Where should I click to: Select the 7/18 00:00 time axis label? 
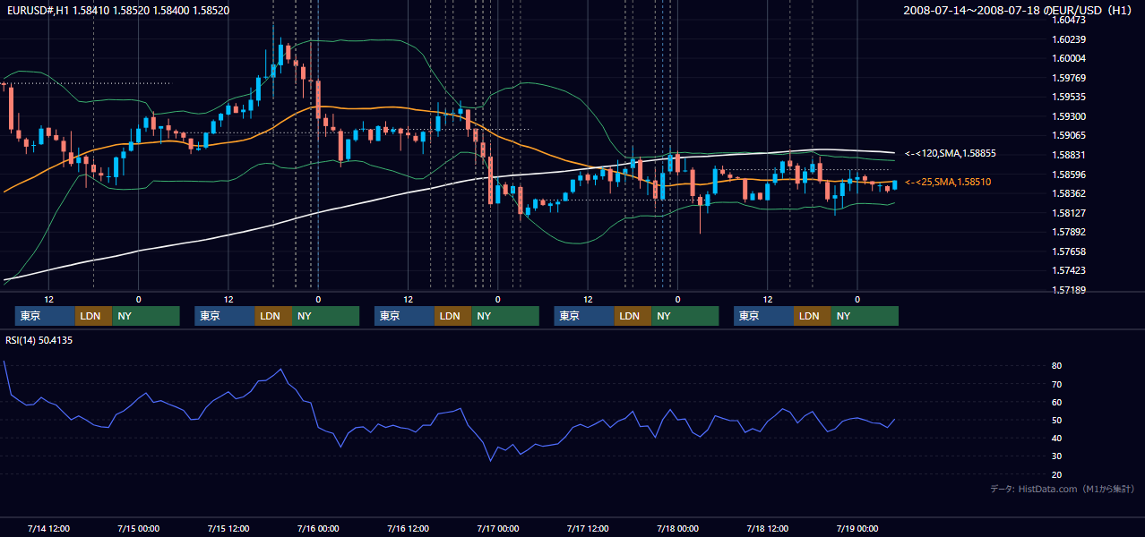677,528
